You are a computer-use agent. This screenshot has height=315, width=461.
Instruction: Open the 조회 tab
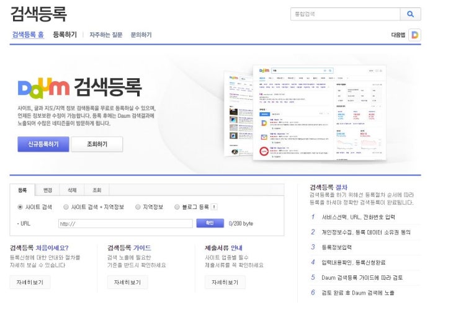97,190
